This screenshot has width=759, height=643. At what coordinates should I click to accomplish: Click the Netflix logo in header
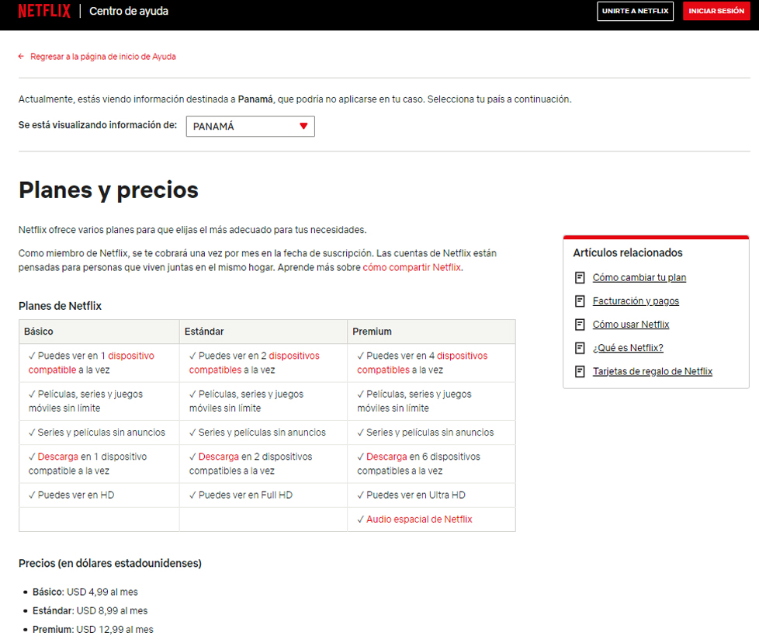44,11
